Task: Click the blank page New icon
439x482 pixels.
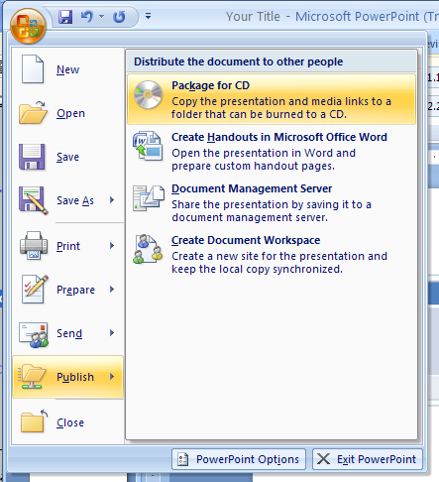Action: pos(33,69)
